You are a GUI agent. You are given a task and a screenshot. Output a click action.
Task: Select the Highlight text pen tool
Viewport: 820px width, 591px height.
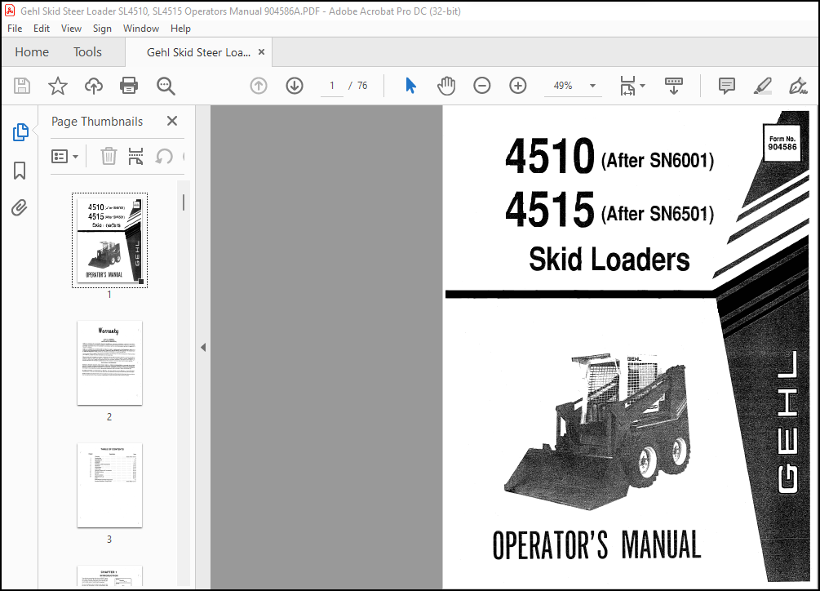(762, 86)
